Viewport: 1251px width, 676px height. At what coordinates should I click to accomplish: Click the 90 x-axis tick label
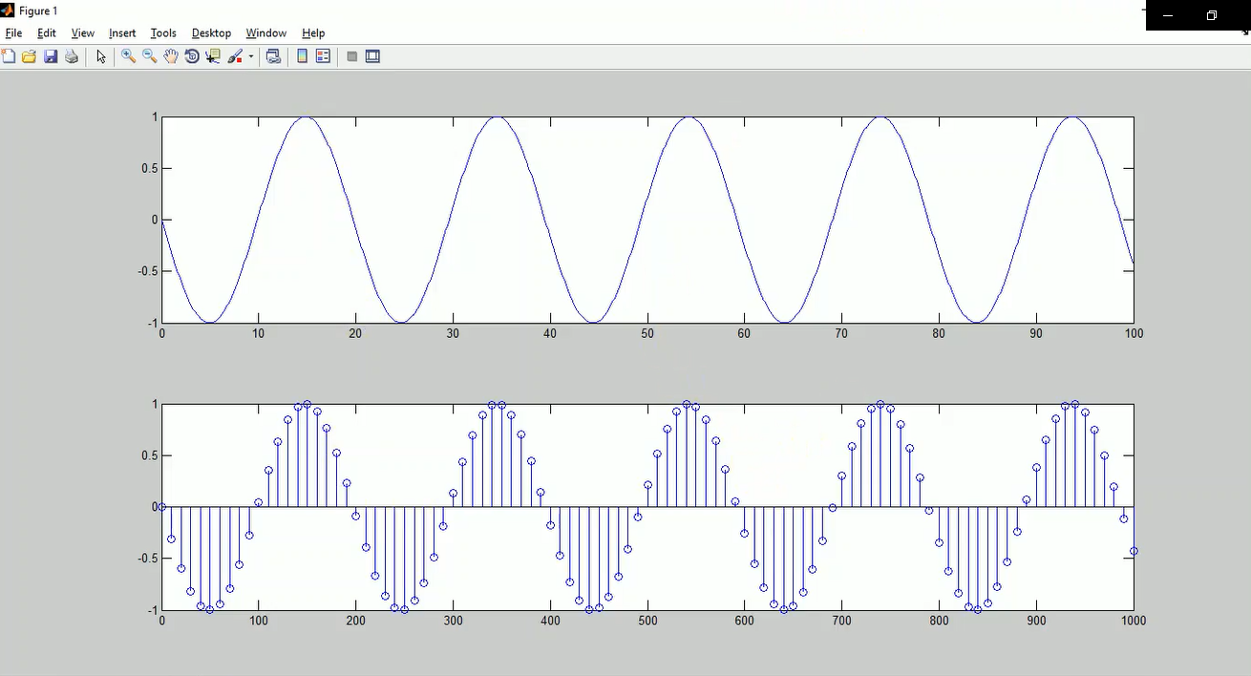1036,333
